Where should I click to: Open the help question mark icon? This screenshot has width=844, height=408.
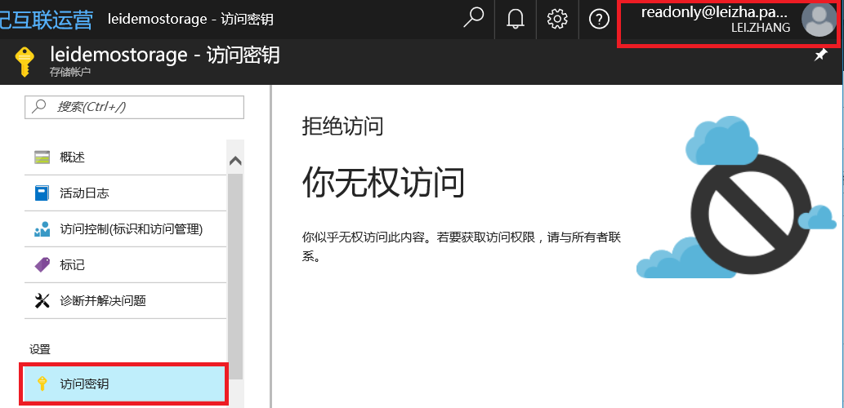tap(599, 20)
